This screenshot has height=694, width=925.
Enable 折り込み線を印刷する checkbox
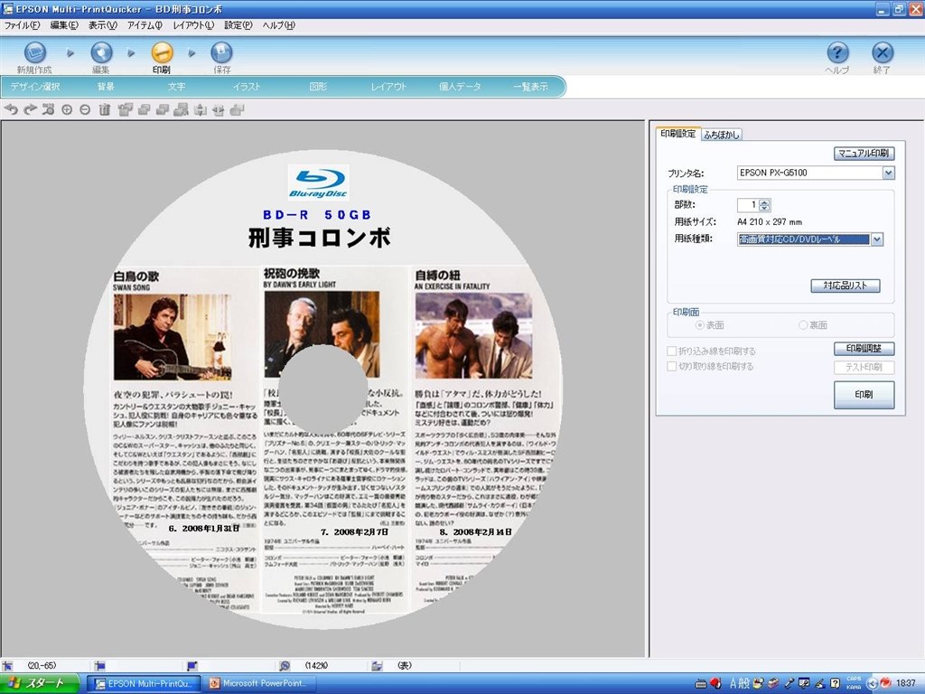(x=671, y=352)
